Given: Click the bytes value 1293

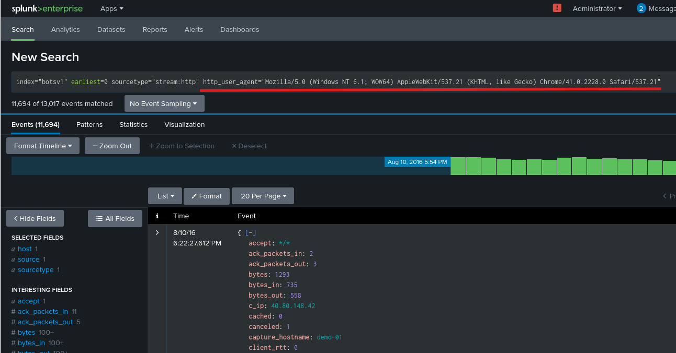Looking at the screenshot, I should [x=282, y=274].
